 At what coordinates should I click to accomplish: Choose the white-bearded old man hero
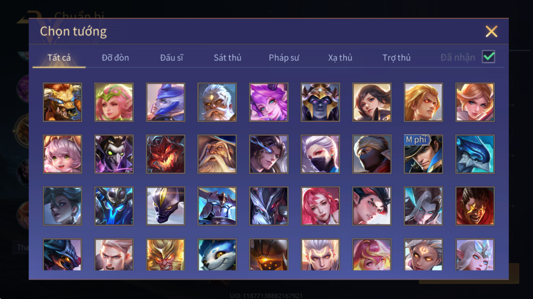217,102
